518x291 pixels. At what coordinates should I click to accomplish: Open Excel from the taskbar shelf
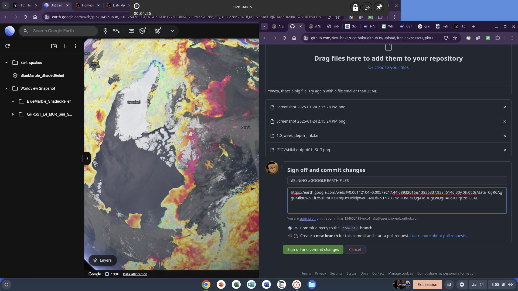tap(236, 285)
